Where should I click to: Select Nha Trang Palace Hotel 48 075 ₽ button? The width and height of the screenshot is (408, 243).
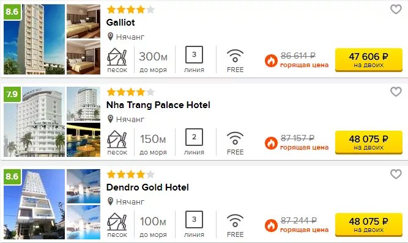click(369, 142)
